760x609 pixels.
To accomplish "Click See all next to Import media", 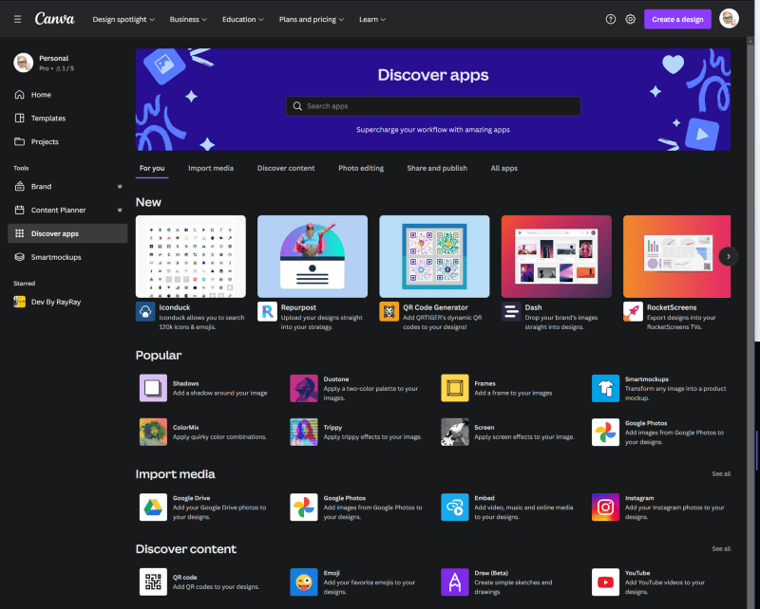I will (721, 473).
